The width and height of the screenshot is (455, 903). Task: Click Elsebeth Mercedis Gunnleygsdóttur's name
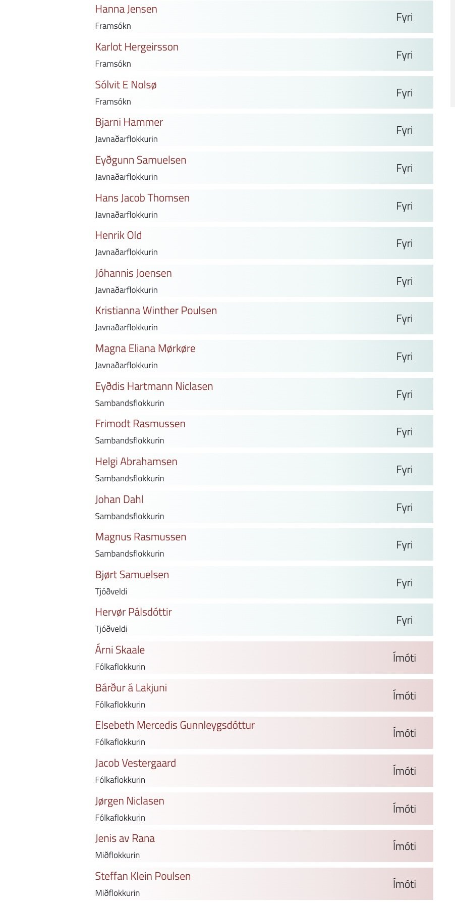tap(175, 725)
